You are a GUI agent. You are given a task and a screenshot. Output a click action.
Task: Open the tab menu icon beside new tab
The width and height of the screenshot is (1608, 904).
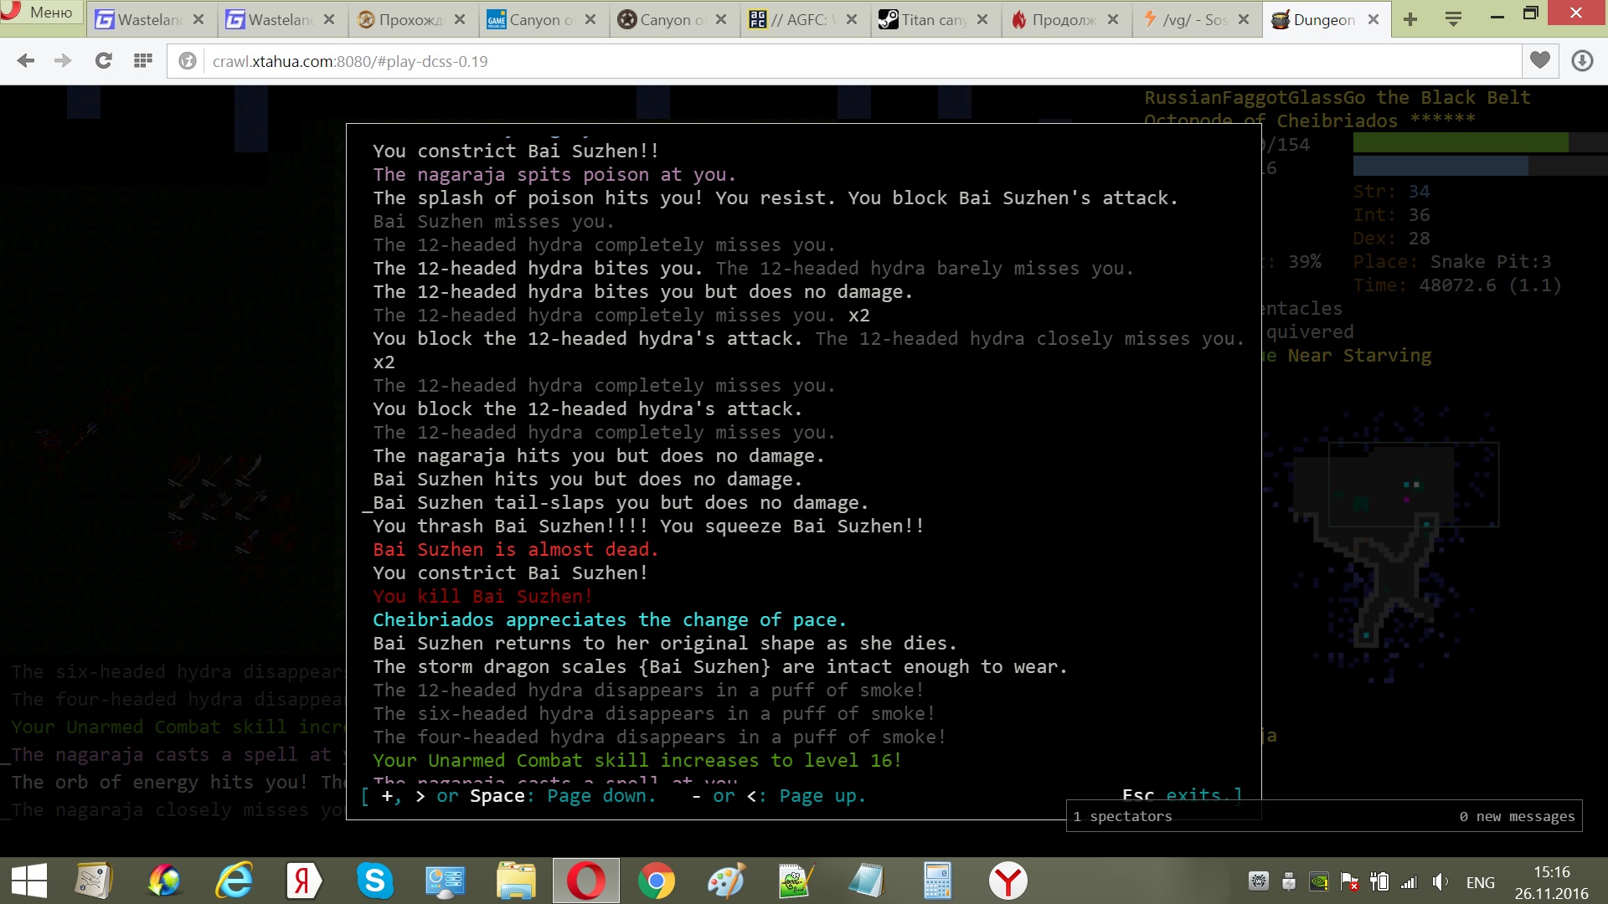click(x=1454, y=19)
